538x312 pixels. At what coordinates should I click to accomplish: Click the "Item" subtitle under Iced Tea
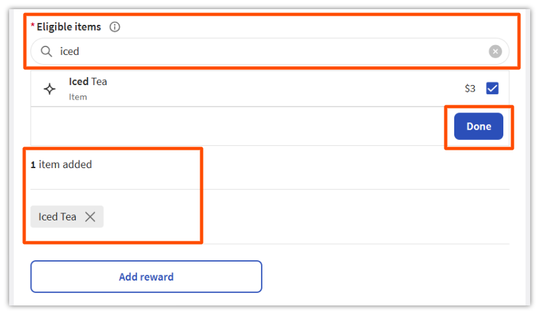(78, 97)
